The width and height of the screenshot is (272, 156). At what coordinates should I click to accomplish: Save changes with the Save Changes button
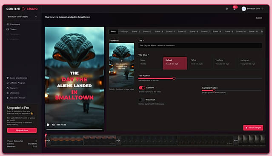tap(253, 128)
